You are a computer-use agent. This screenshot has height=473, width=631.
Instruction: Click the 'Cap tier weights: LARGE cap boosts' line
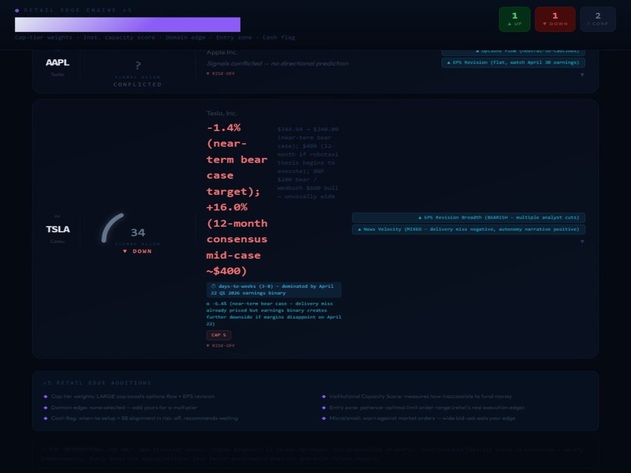[133, 397]
